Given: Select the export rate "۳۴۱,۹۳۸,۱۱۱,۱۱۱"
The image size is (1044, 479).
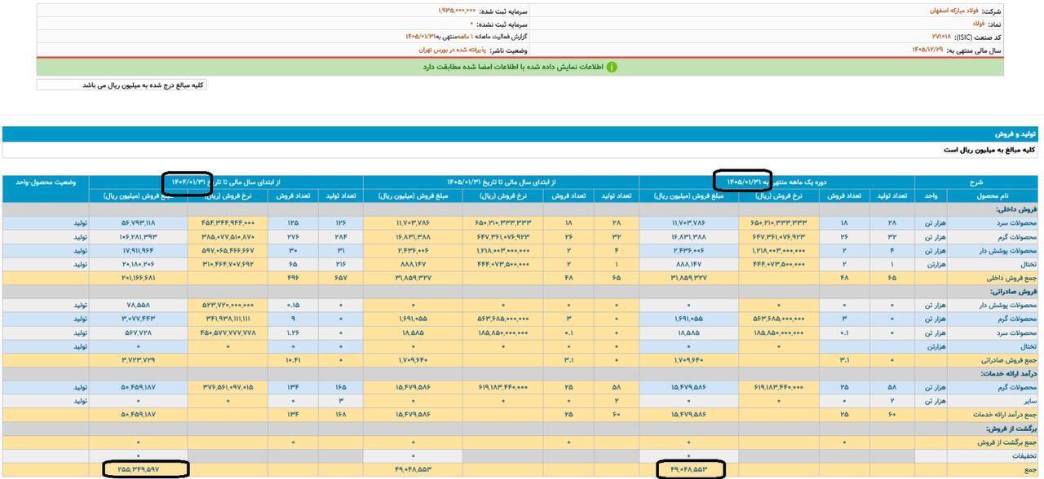Looking at the screenshot, I should tap(227, 319).
